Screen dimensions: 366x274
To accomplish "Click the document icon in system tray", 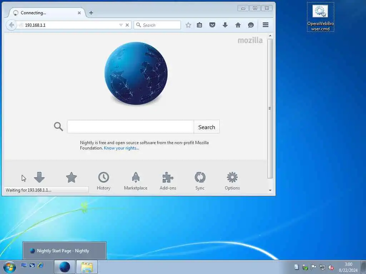I will [296, 267].
